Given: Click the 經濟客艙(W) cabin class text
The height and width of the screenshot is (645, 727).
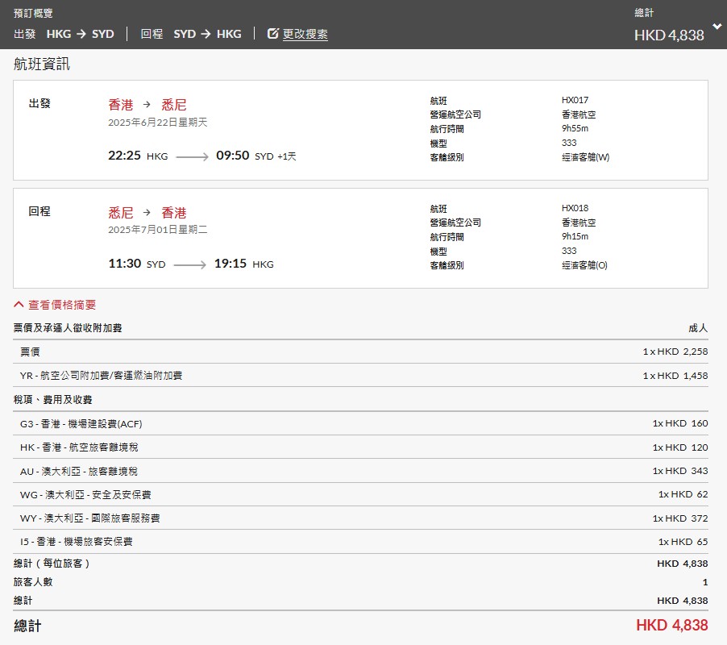Looking at the screenshot, I should click(x=585, y=157).
